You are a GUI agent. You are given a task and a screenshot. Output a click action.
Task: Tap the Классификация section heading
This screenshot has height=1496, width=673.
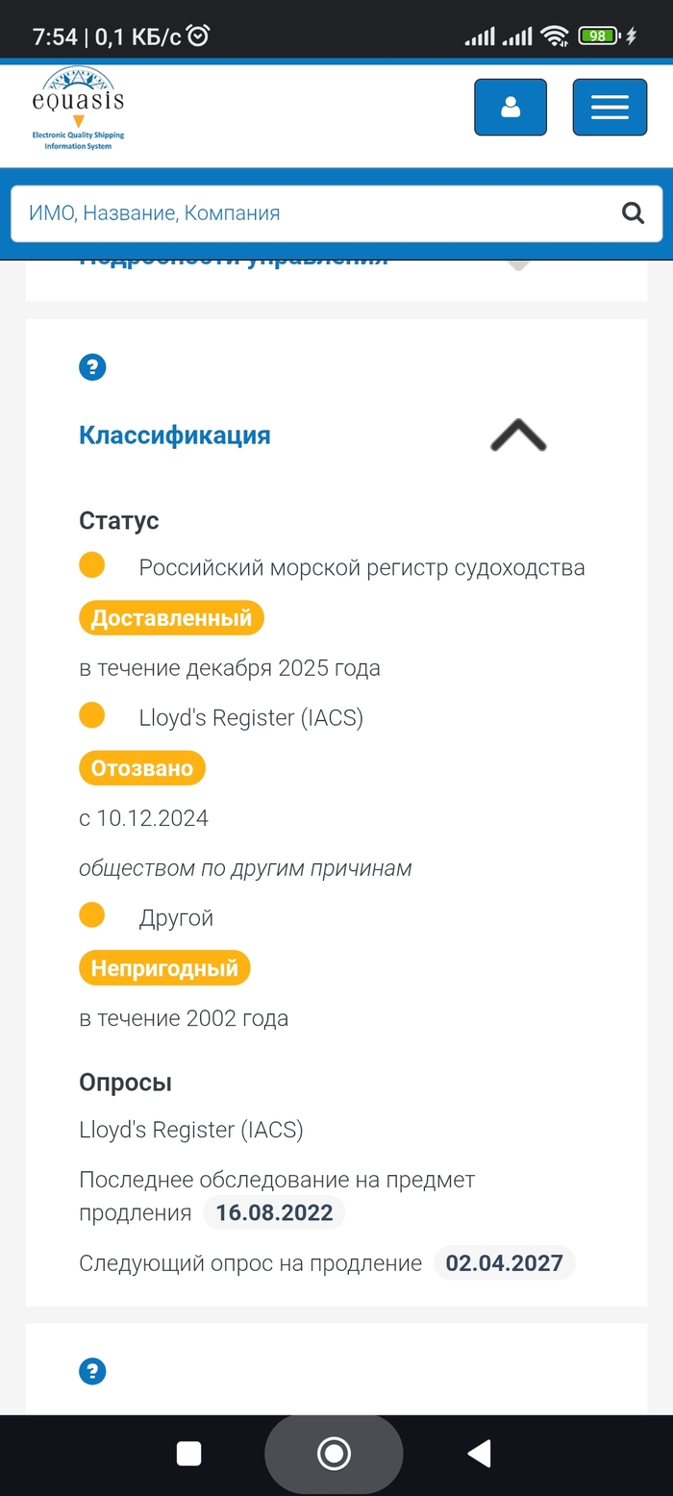(175, 436)
